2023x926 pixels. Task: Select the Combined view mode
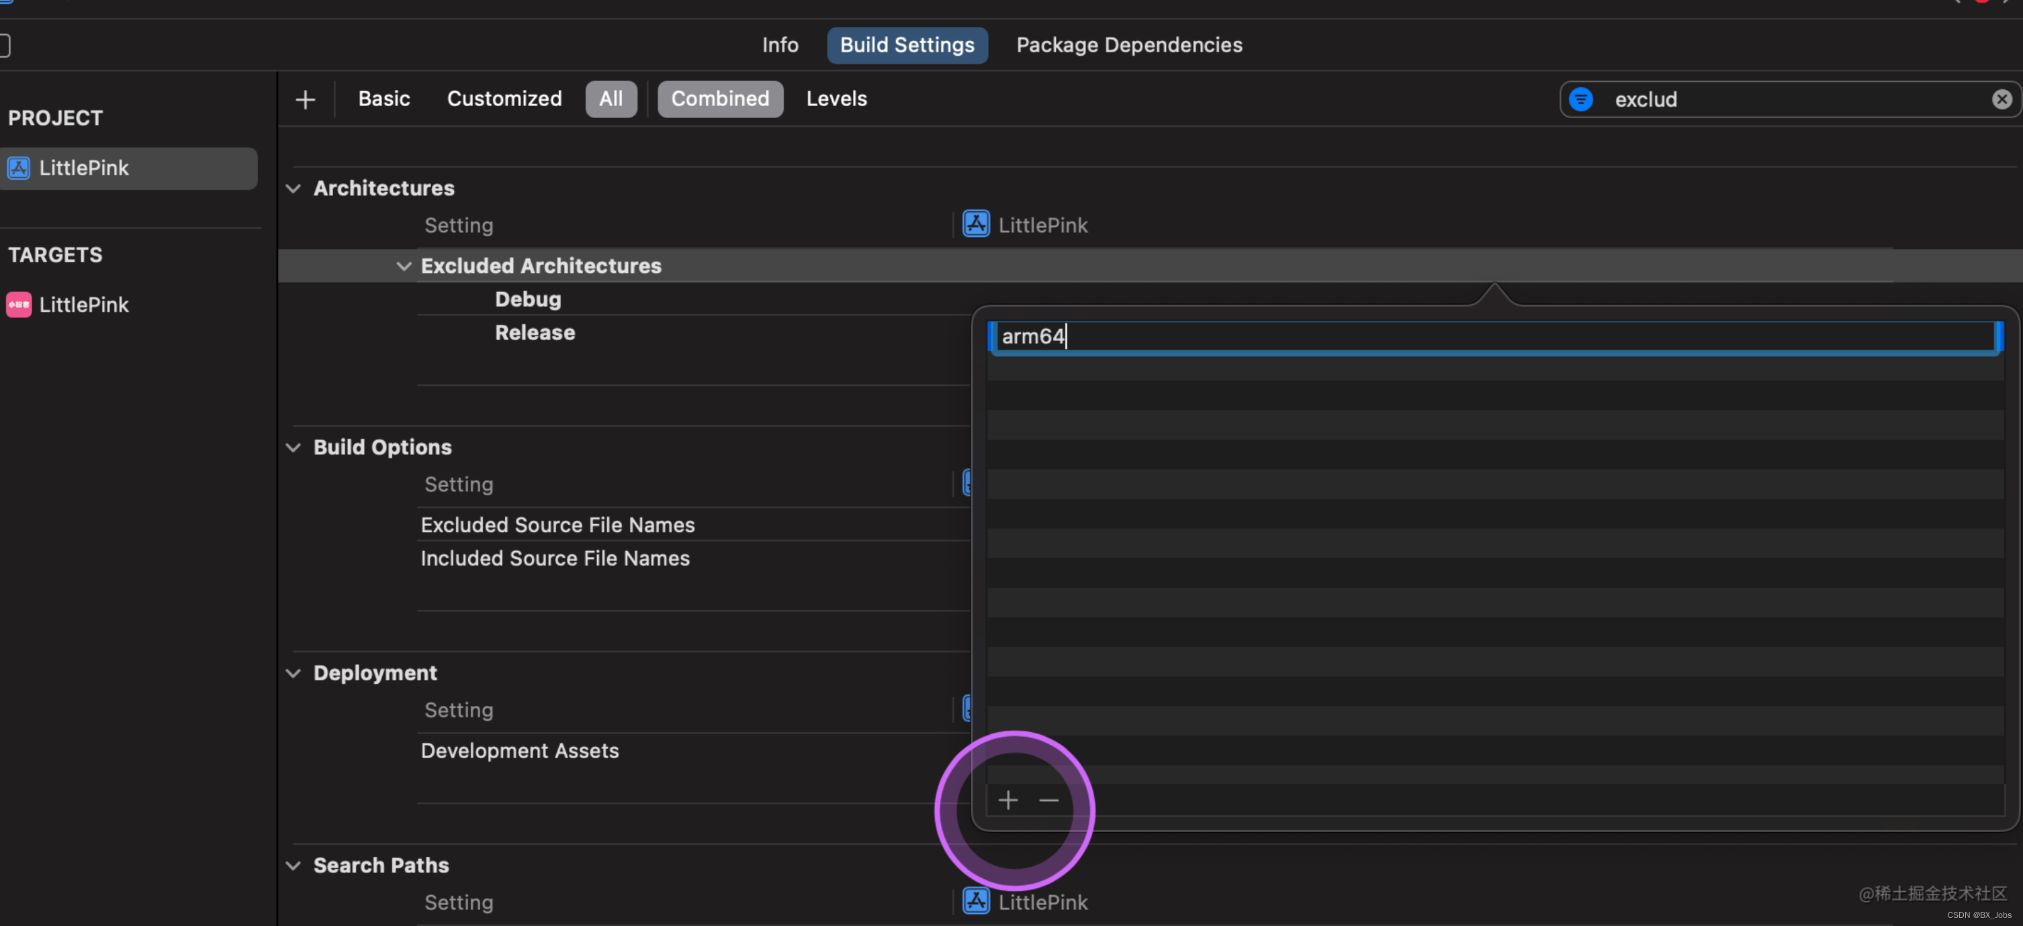pos(720,99)
